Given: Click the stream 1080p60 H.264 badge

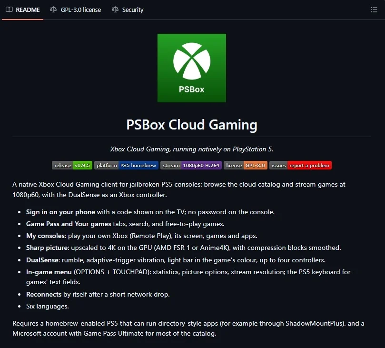Looking at the screenshot, I should (x=191, y=165).
